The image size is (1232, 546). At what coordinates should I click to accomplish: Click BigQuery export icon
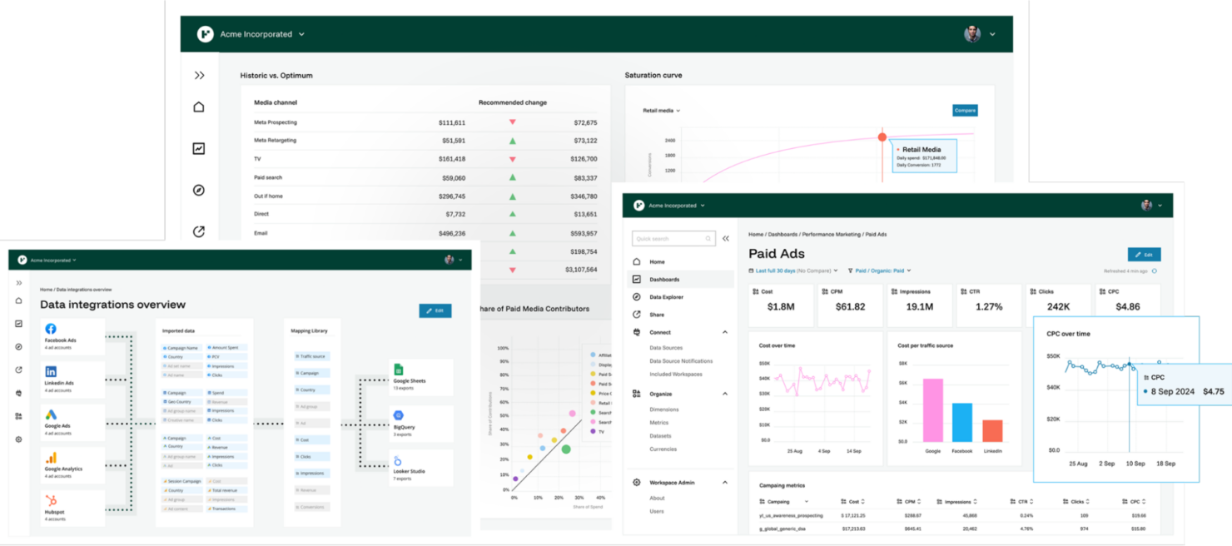(x=399, y=415)
